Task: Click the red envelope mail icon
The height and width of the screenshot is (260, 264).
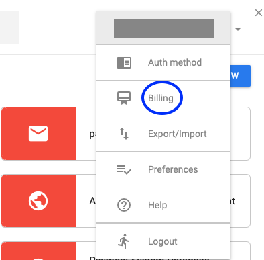Action: coord(38,134)
